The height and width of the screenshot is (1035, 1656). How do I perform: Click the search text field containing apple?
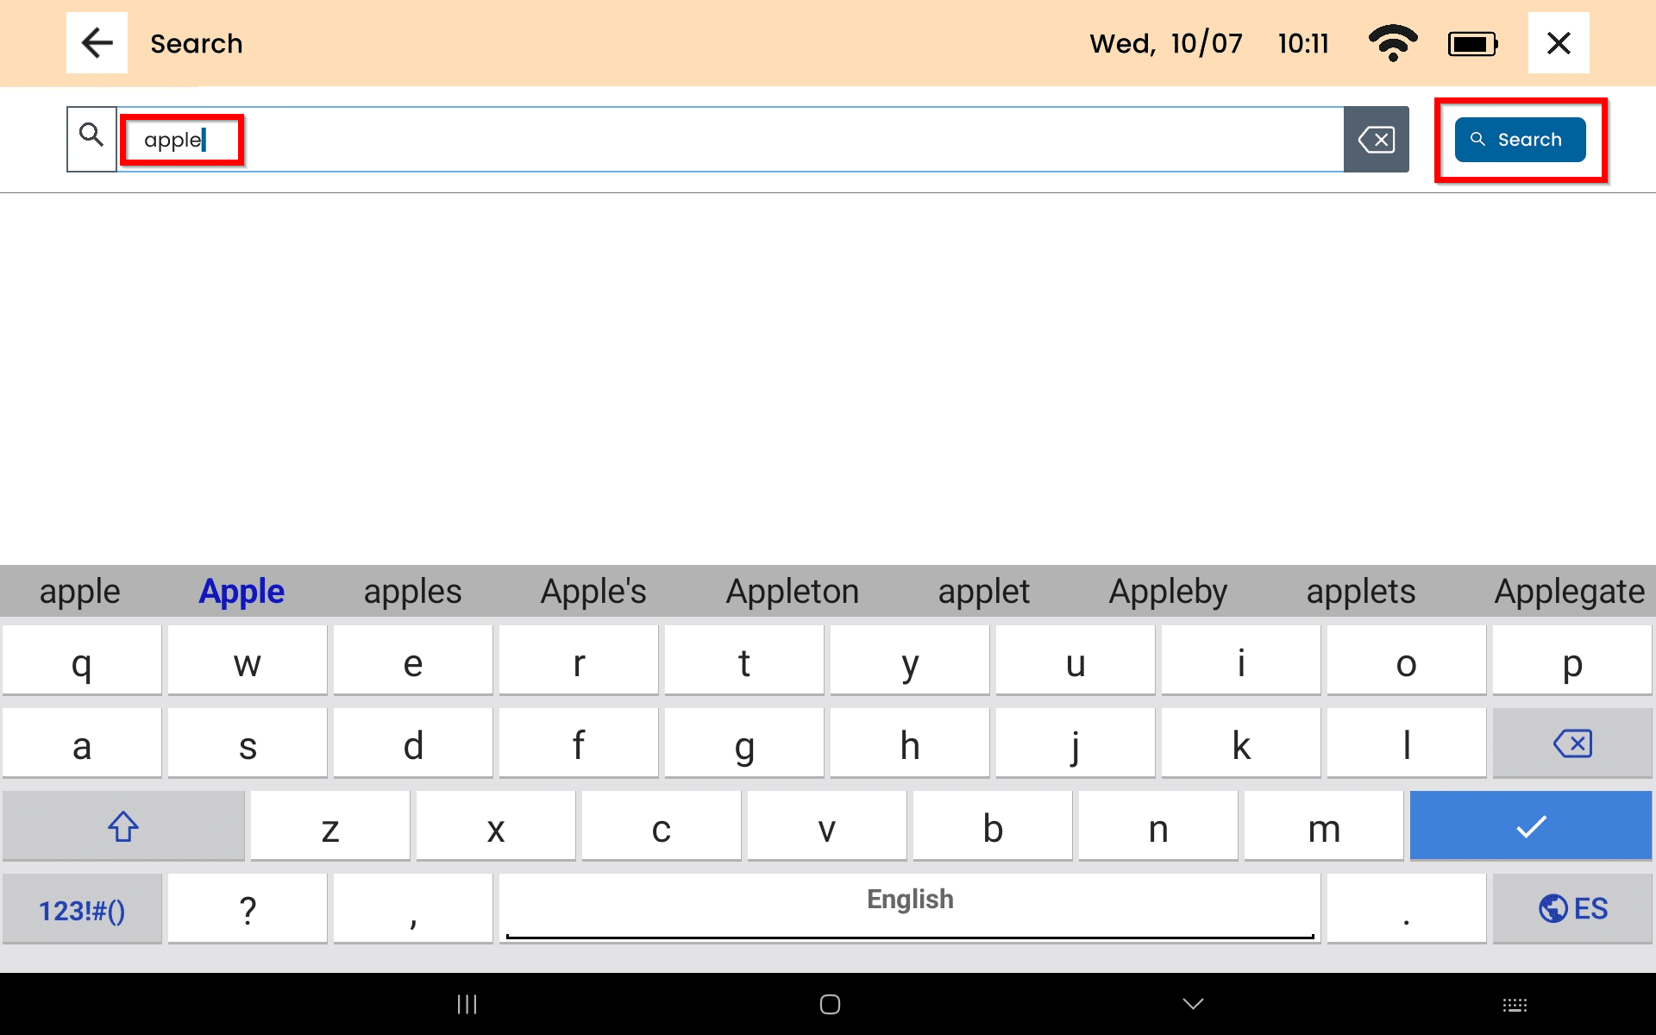[x=730, y=140]
